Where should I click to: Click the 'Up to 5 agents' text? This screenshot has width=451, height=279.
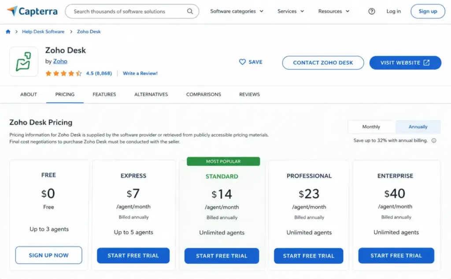click(x=133, y=232)
